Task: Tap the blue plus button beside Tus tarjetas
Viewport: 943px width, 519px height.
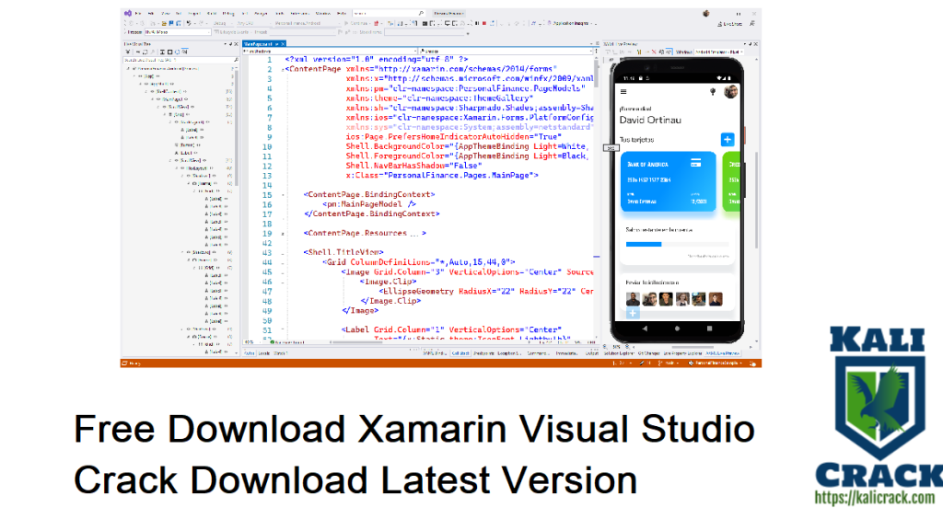Action: click(x=728, y=139)
